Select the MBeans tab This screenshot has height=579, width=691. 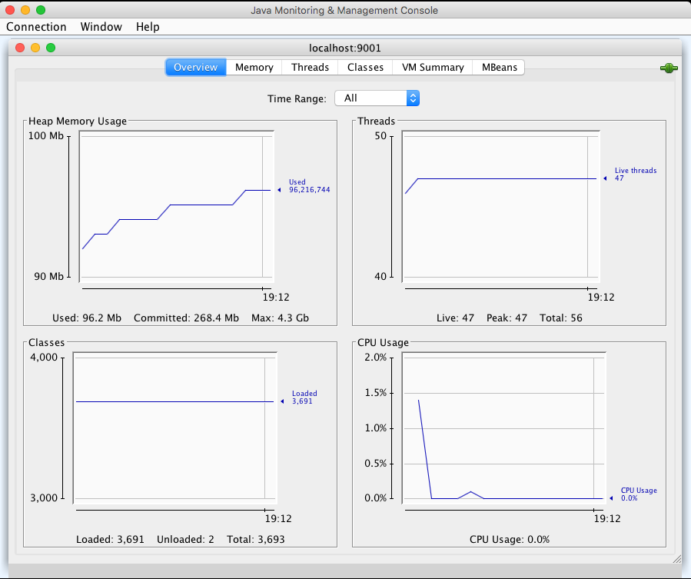click(499, 68)
